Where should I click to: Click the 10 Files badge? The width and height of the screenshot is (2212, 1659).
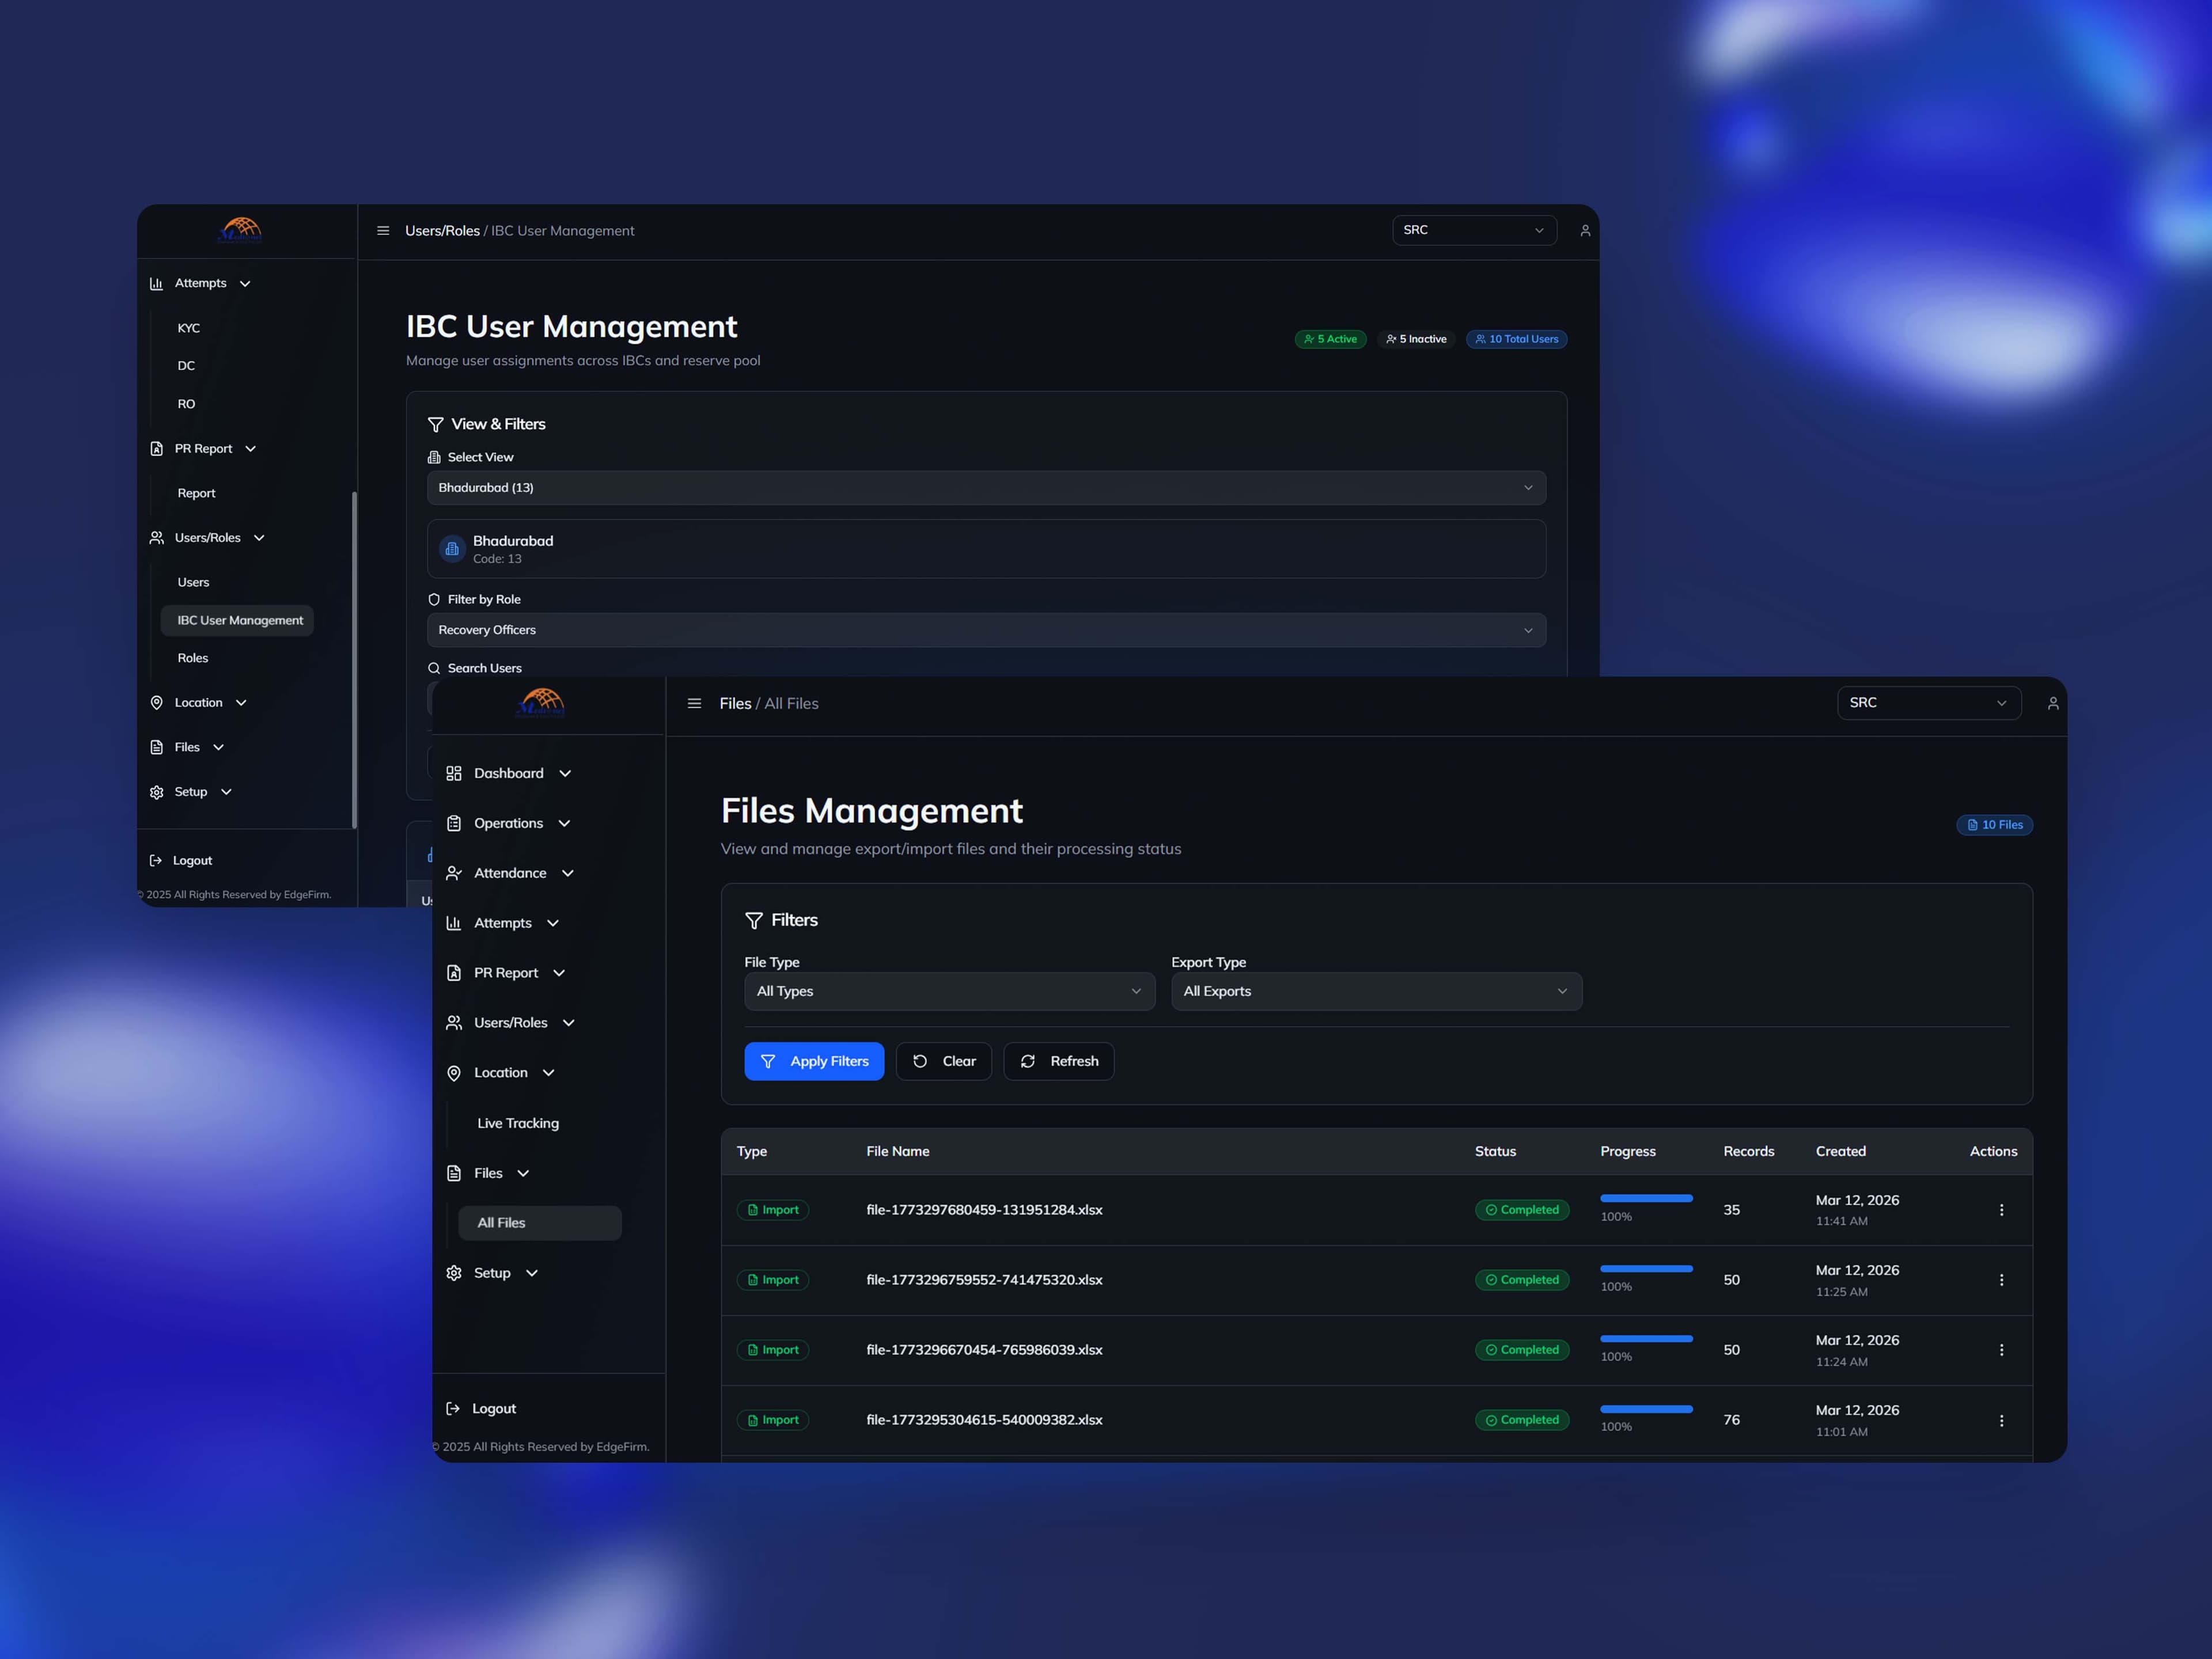point(1994,826)
